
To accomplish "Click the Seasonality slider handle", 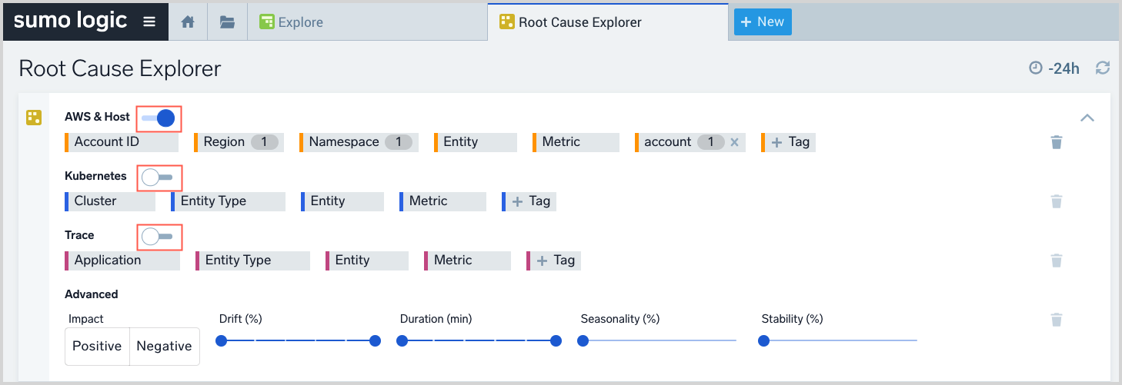I will [583, 340].
